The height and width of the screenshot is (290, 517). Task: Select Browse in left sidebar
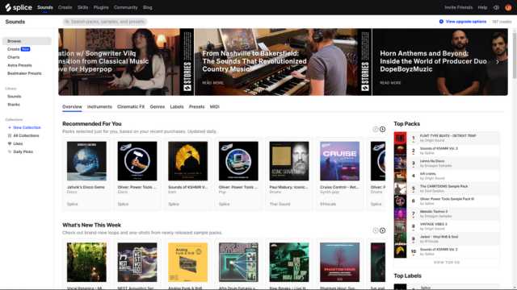27,41
